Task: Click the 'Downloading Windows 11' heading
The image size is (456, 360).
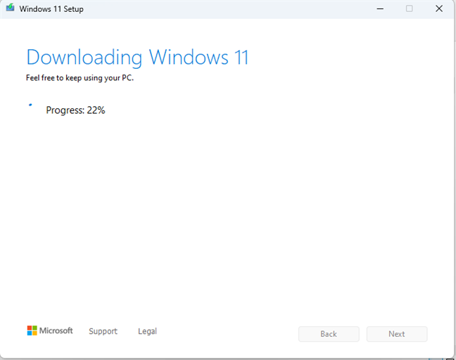Action: (137, 58)
